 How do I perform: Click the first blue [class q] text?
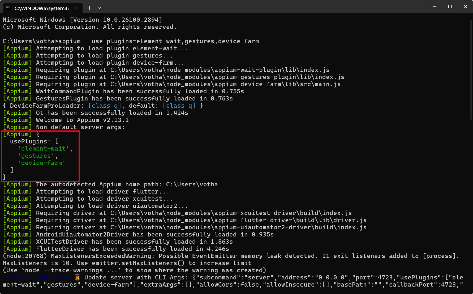tap(105, 106)
